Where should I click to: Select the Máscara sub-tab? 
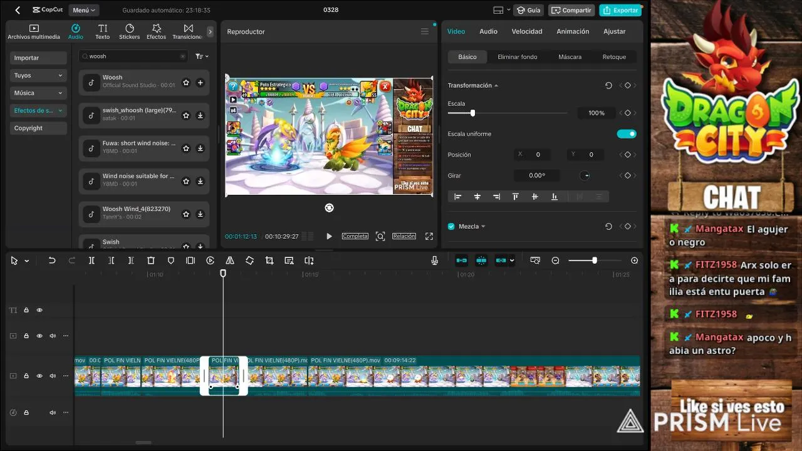click(570, 56)
